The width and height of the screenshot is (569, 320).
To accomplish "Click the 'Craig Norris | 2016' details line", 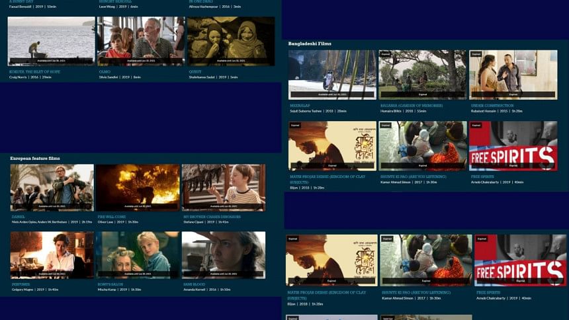I will (x=30, y=77).
